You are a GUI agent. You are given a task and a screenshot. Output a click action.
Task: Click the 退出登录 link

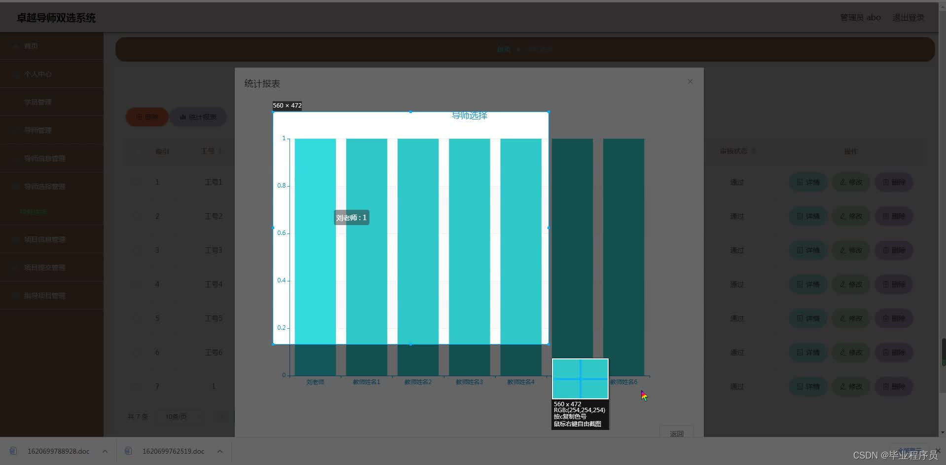[908, 17]
